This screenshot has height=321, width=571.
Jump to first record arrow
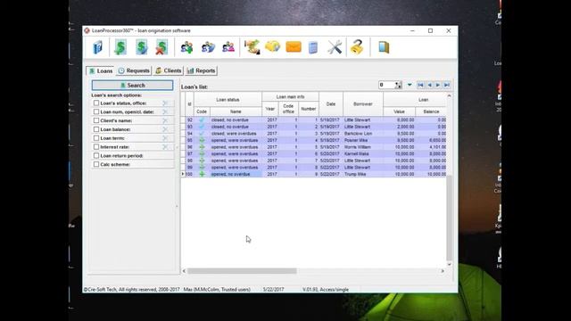(x=420, y=86)
